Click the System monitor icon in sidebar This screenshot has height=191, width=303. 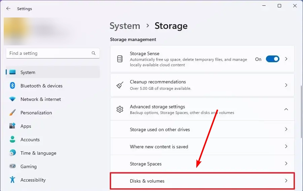pyautogui.click(x=12, y=72)
